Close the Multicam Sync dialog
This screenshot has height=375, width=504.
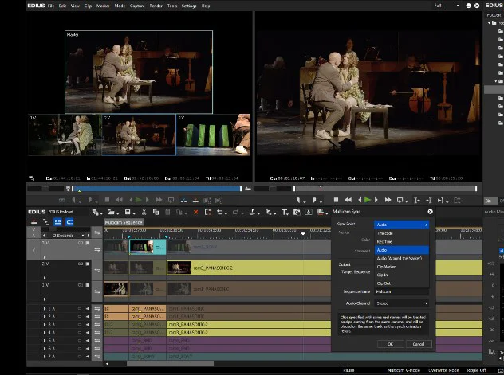[431, 212]
